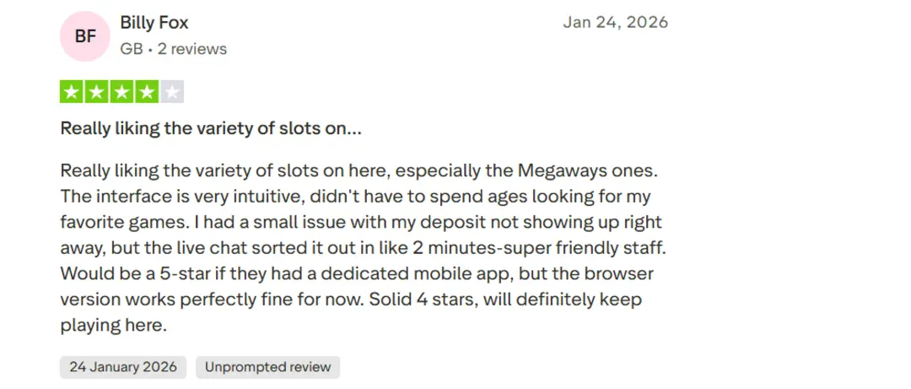Click the "Unprompted review" badge
This screenshot has height=389, width=911.
pyautogui.click(x=267, y=367)
